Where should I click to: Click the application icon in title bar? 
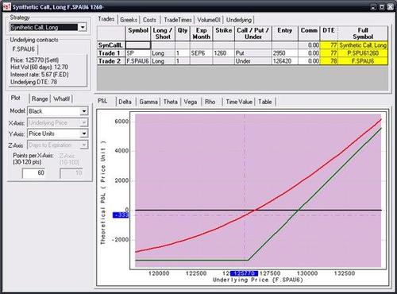[7, 6]
